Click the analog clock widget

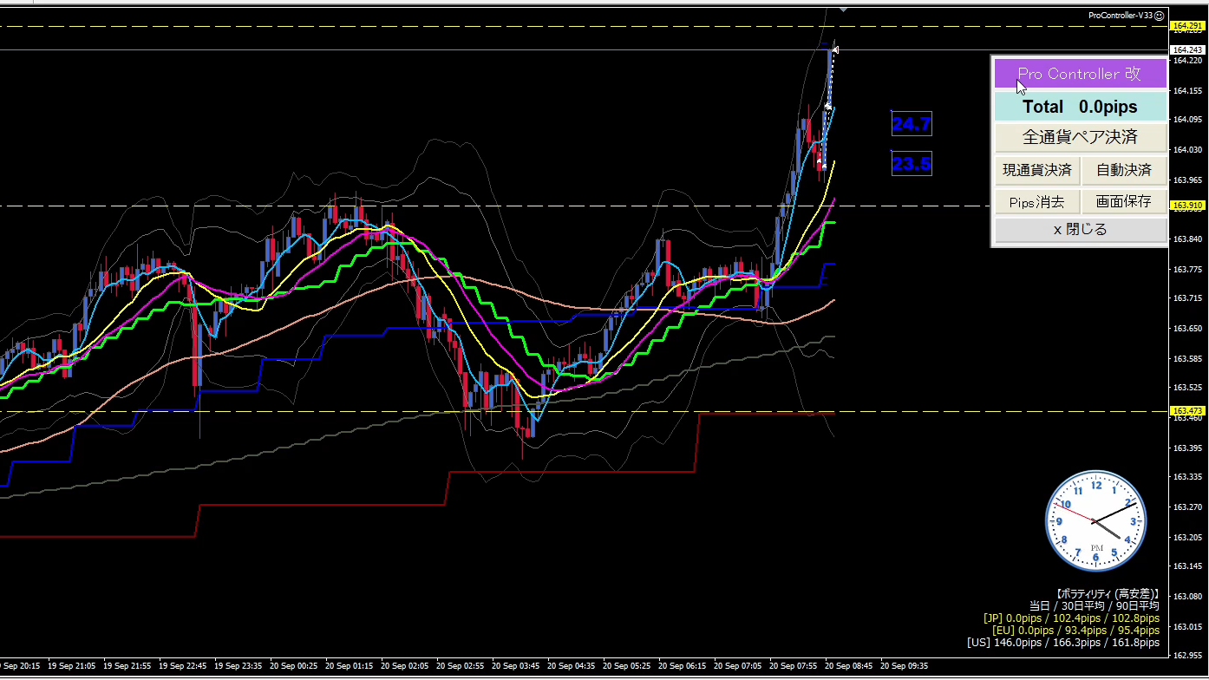[1096, 520]
